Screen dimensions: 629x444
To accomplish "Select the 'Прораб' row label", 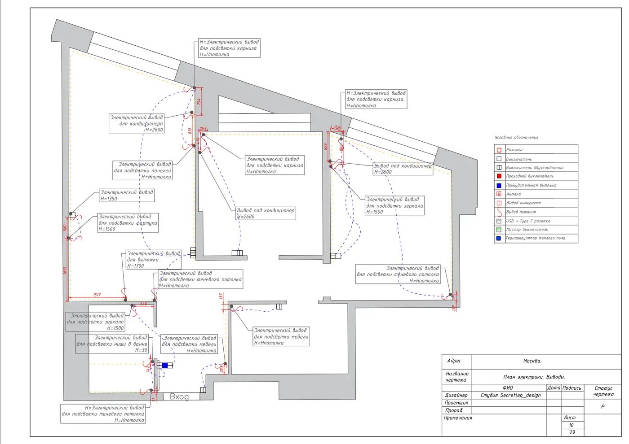I will click(x=454, y=410).
